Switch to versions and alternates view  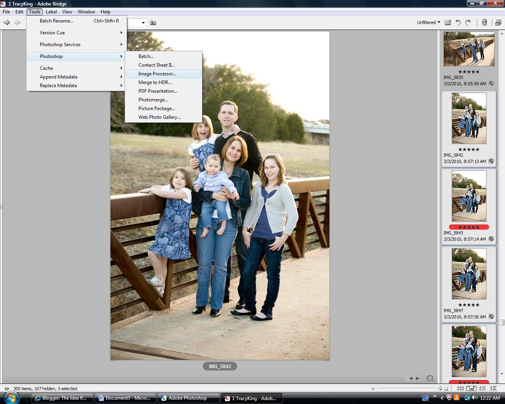coord(493,389)
